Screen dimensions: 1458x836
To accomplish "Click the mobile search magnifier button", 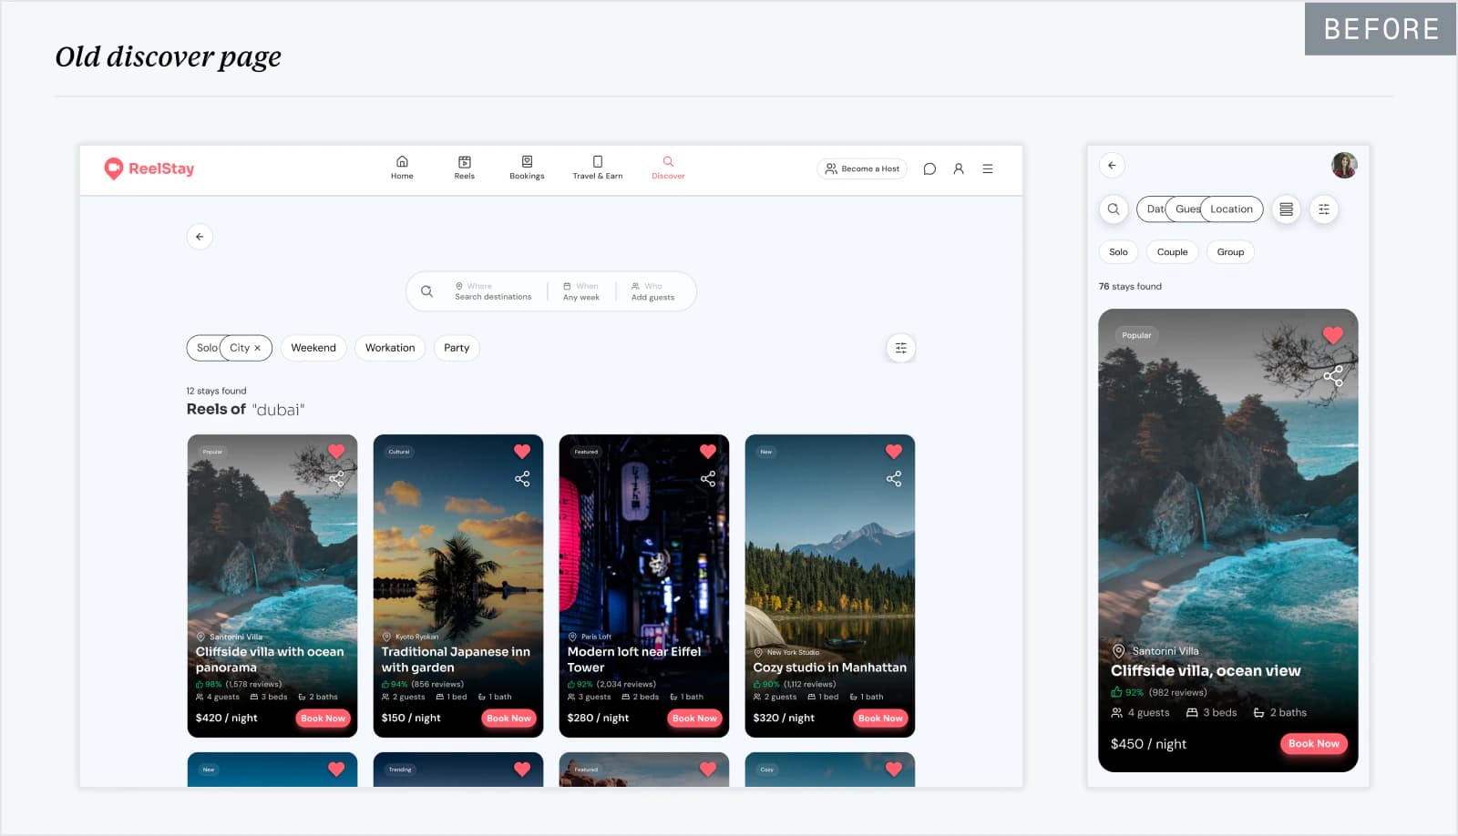I will click(1114, 209).
